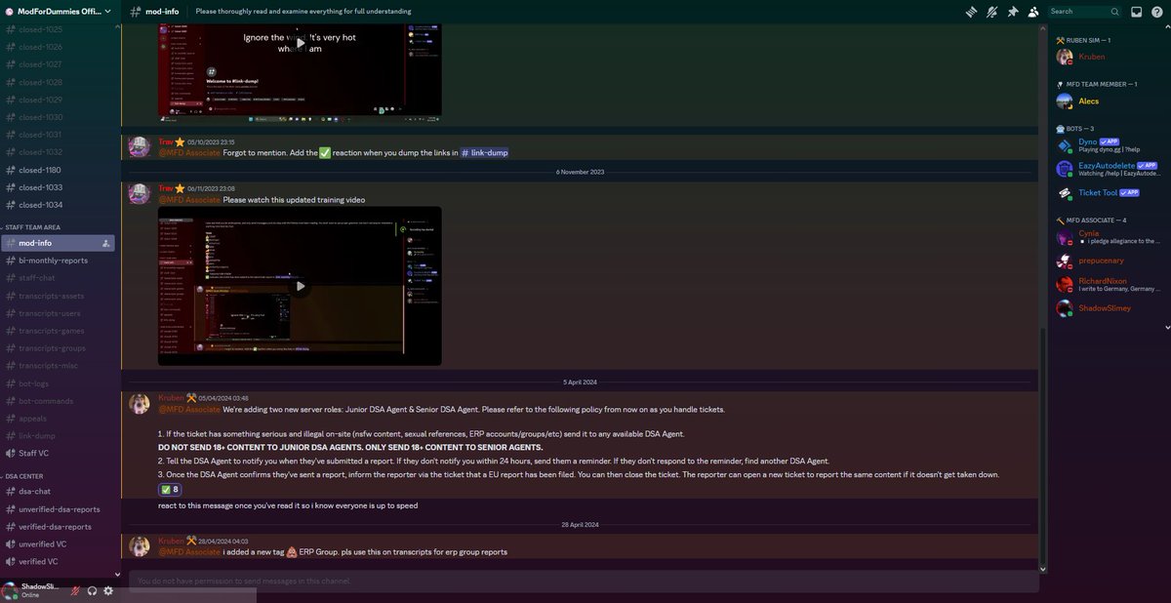Toggle headphone deafen in user panel
This screenshot has height=603, width=1171.
[x=92, y=590]
